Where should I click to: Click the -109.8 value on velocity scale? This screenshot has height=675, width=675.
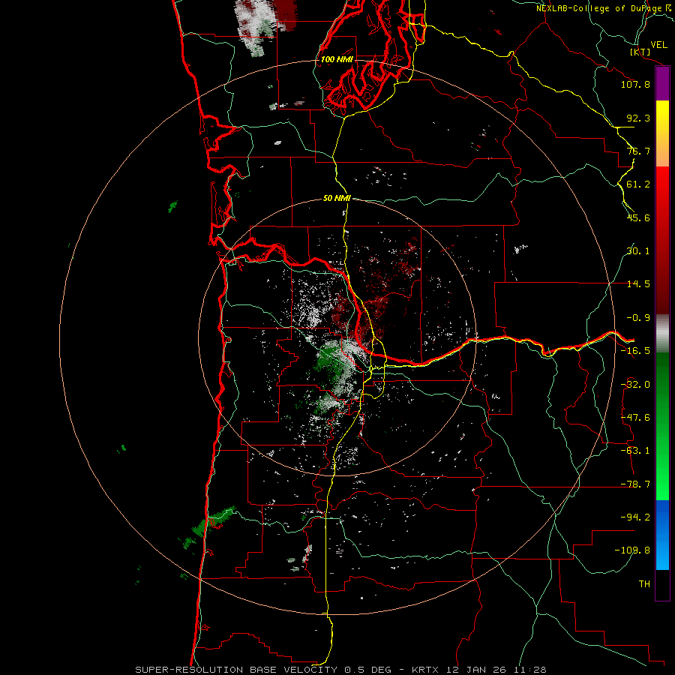pyautogui.click(x=633, y=550)
